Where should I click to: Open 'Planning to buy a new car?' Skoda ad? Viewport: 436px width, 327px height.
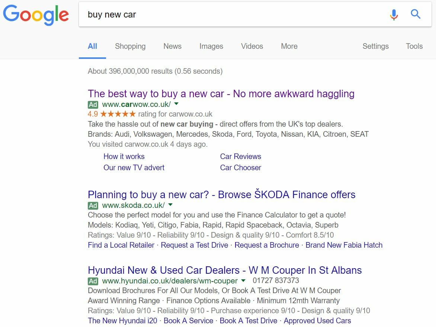222,194
